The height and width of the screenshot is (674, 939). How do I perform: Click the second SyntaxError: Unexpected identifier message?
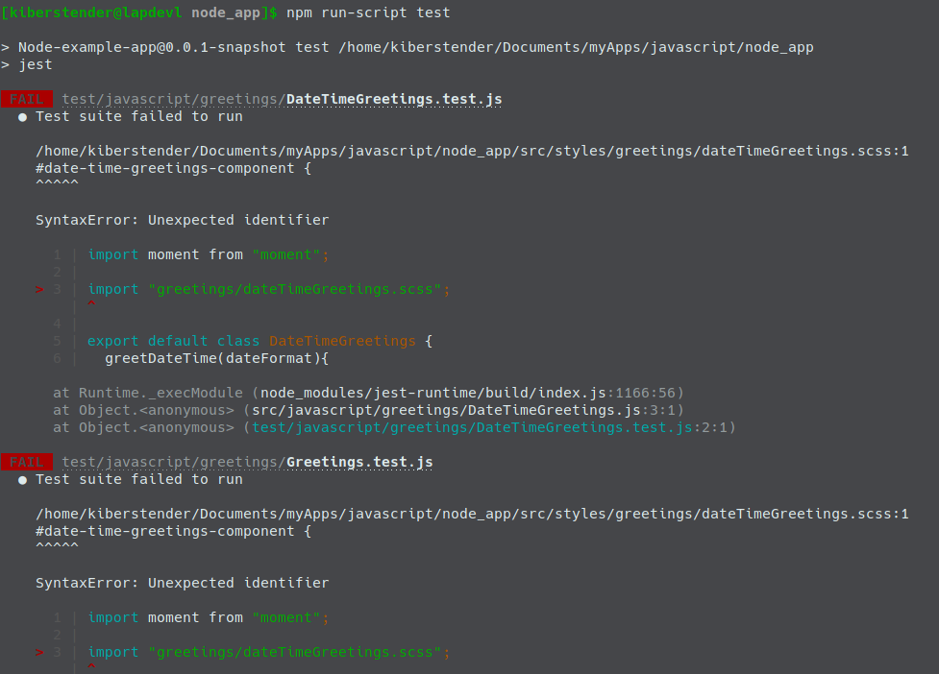(182, 583)
